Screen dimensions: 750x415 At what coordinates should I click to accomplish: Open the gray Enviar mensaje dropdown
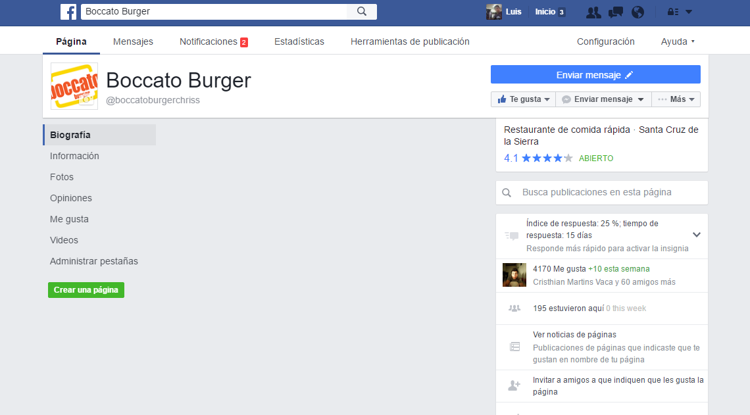tap(603, 99)
